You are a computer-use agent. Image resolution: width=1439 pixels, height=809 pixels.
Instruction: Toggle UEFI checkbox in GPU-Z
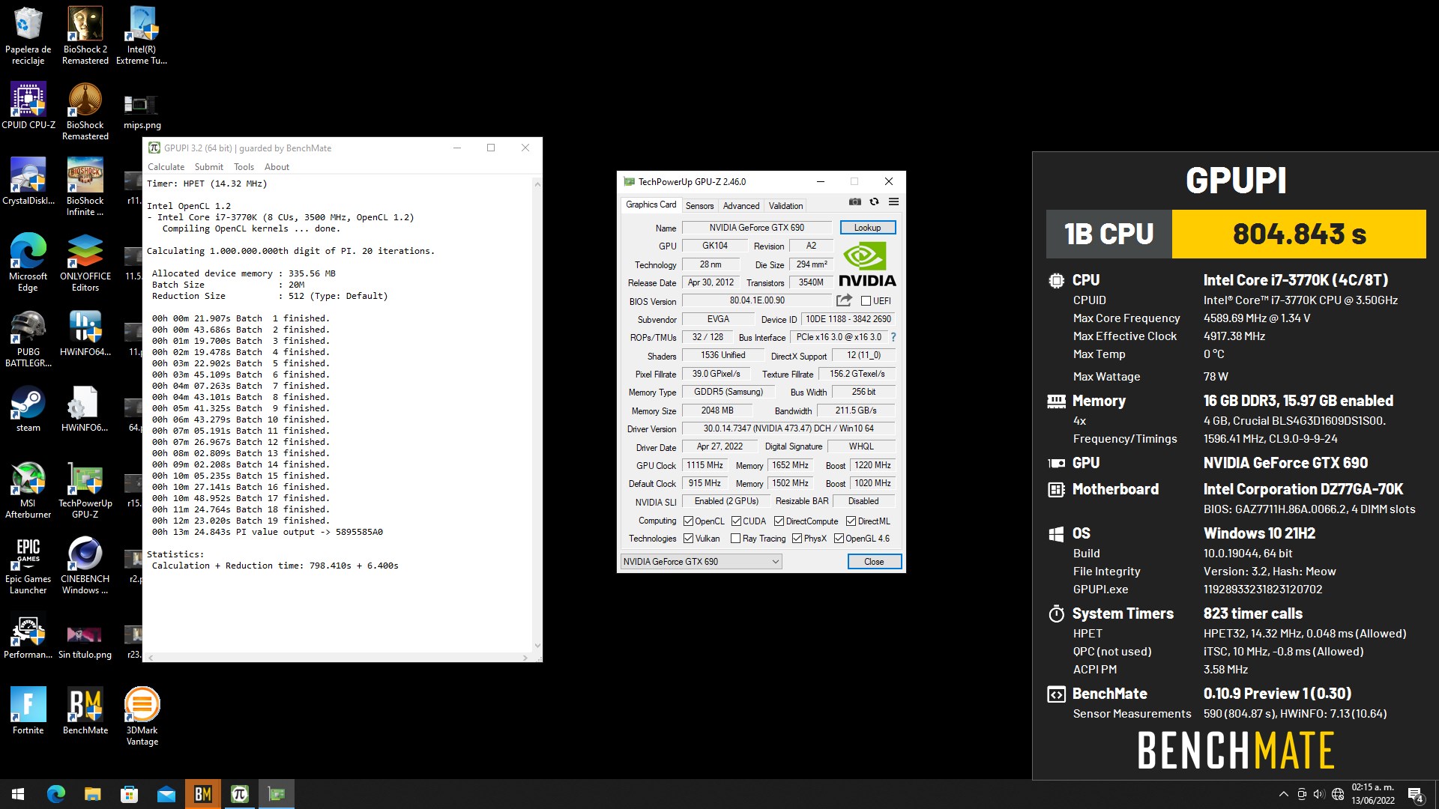866,301
